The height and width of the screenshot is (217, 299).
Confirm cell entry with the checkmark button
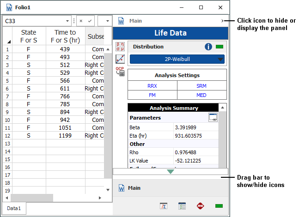(90, 21)
